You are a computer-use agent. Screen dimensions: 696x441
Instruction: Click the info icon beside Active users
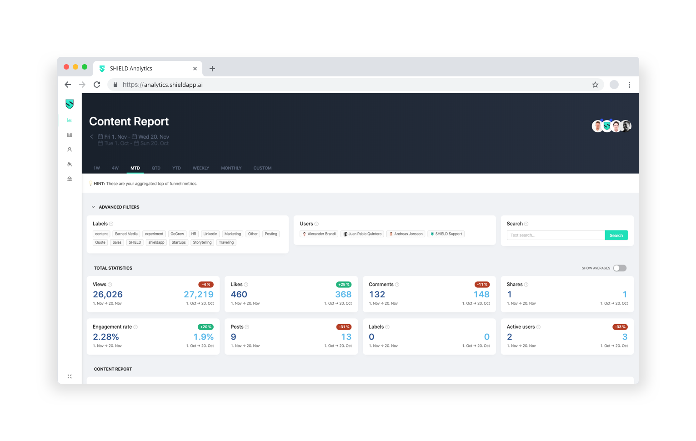pyautogui.click(x=539, y=327)
